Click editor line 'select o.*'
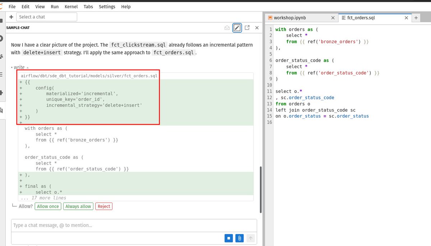 [x=289, y=91]
